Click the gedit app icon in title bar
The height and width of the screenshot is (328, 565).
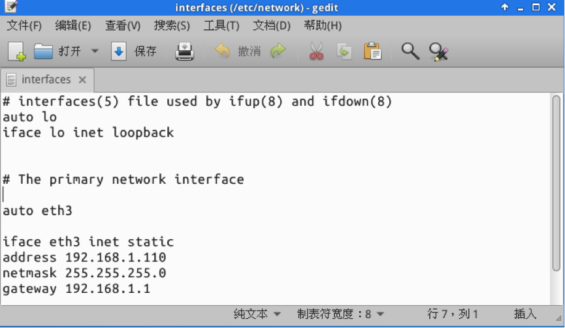(x=12, y=7)
